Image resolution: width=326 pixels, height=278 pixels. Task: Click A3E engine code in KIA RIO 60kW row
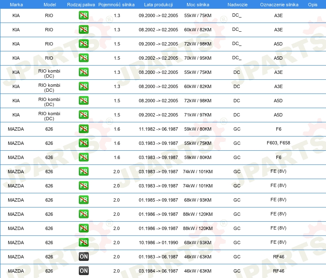[x=278, y=30]
